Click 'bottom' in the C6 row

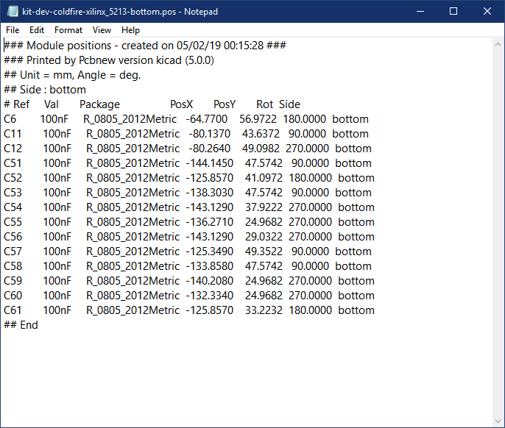350,119
